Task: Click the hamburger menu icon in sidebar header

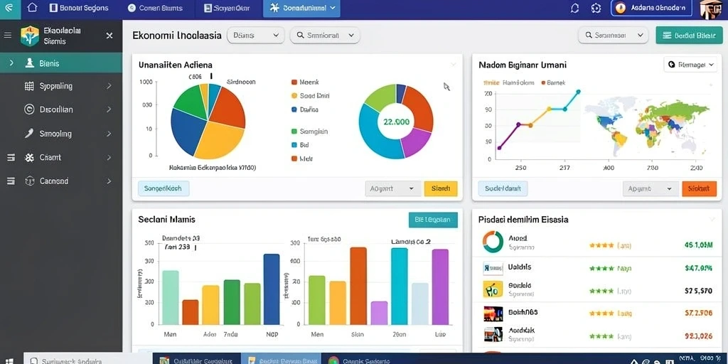Action: (x=7, y=36)
